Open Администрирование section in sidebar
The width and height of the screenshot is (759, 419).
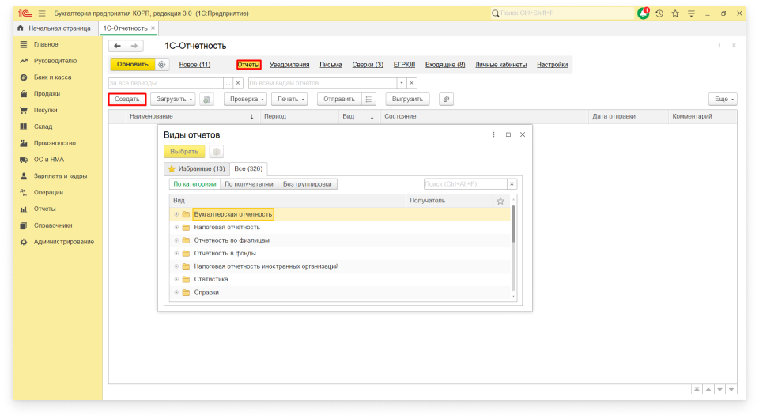[x=63, y=242]
